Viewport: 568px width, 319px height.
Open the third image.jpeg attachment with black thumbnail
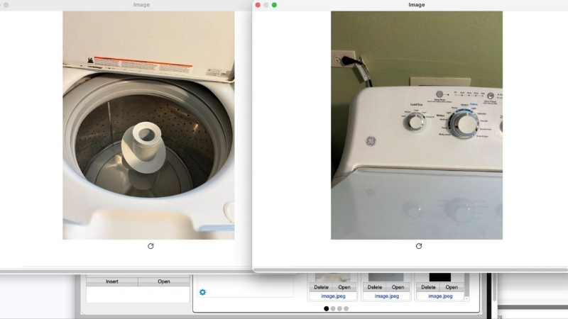click(x=452, y=287)
